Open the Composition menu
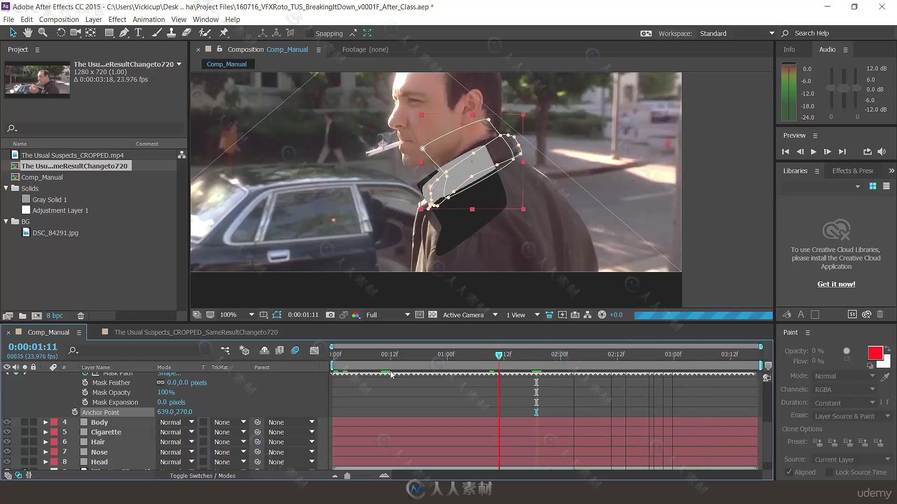The image size is (897, 504). coord(59,19)
